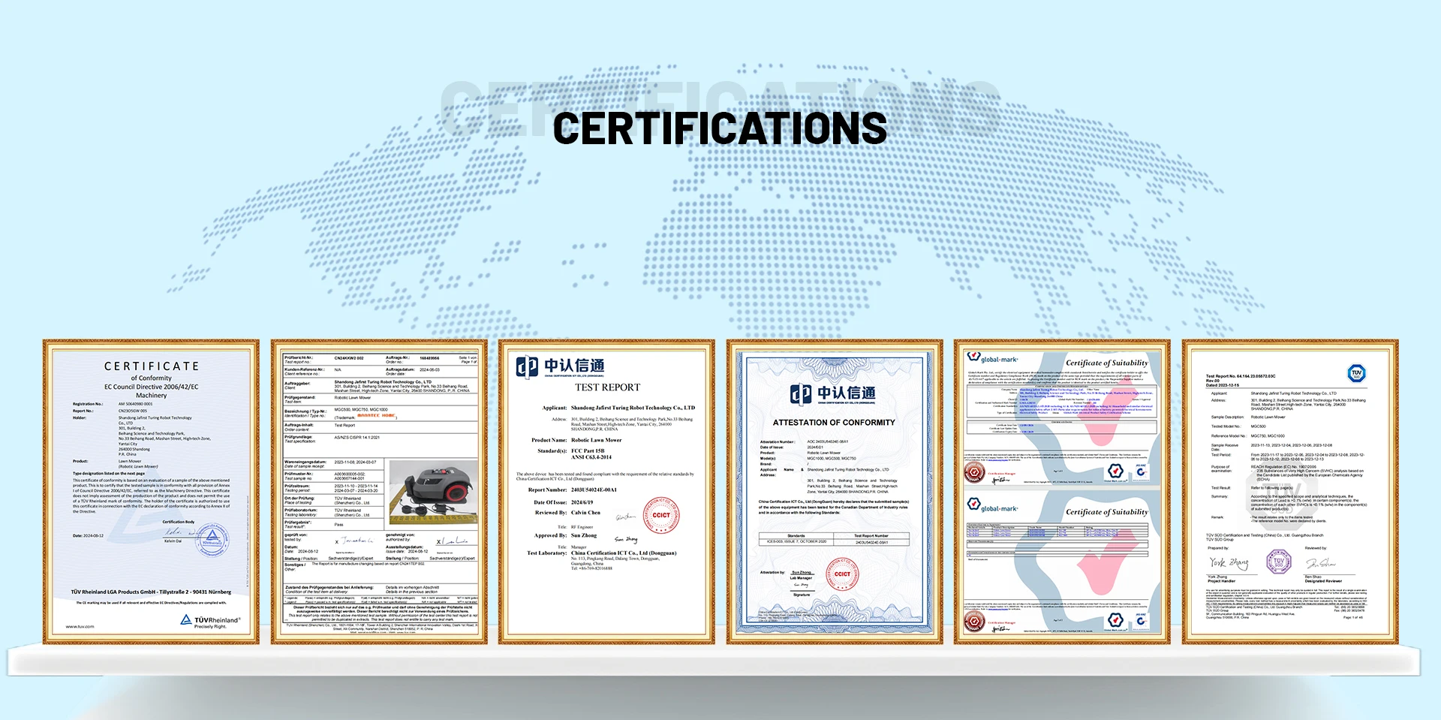Screen dimensions: 1441x720
Task: Click the CERTIFICATIONS heading
Action: 720,128
